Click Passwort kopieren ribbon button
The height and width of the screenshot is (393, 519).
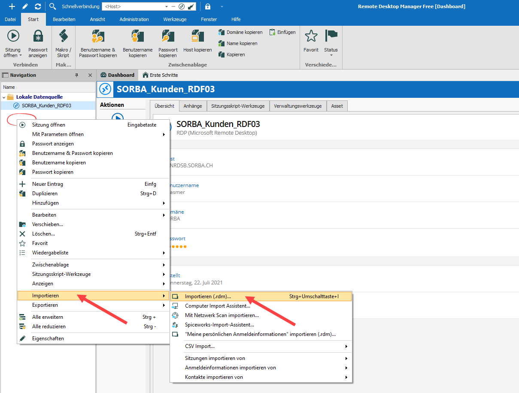coord(168,43)
